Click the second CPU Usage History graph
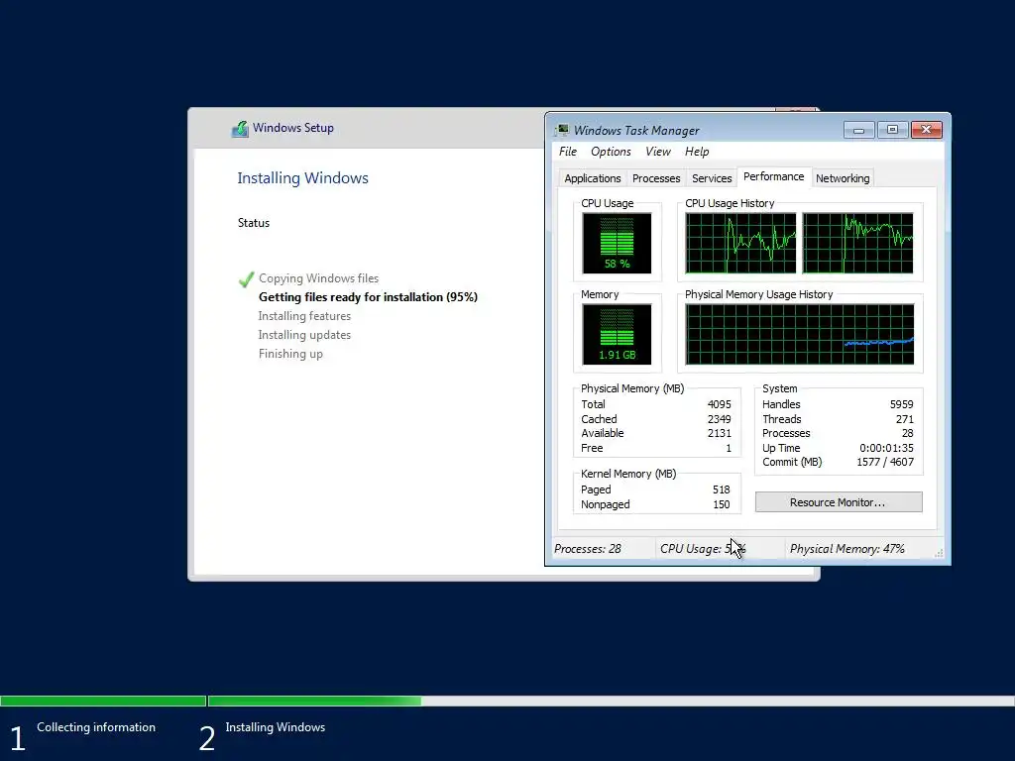The image size is (1015, 761). [857, 244]
